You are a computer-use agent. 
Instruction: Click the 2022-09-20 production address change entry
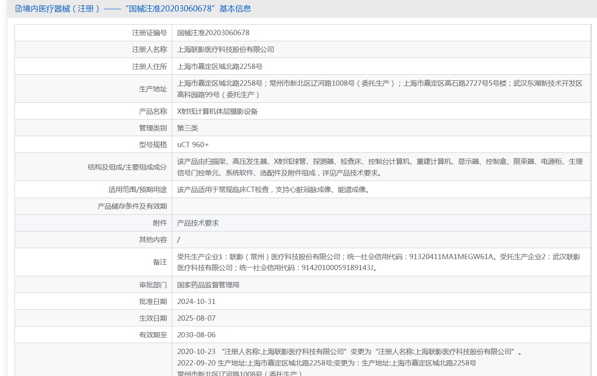pos(327,363)
